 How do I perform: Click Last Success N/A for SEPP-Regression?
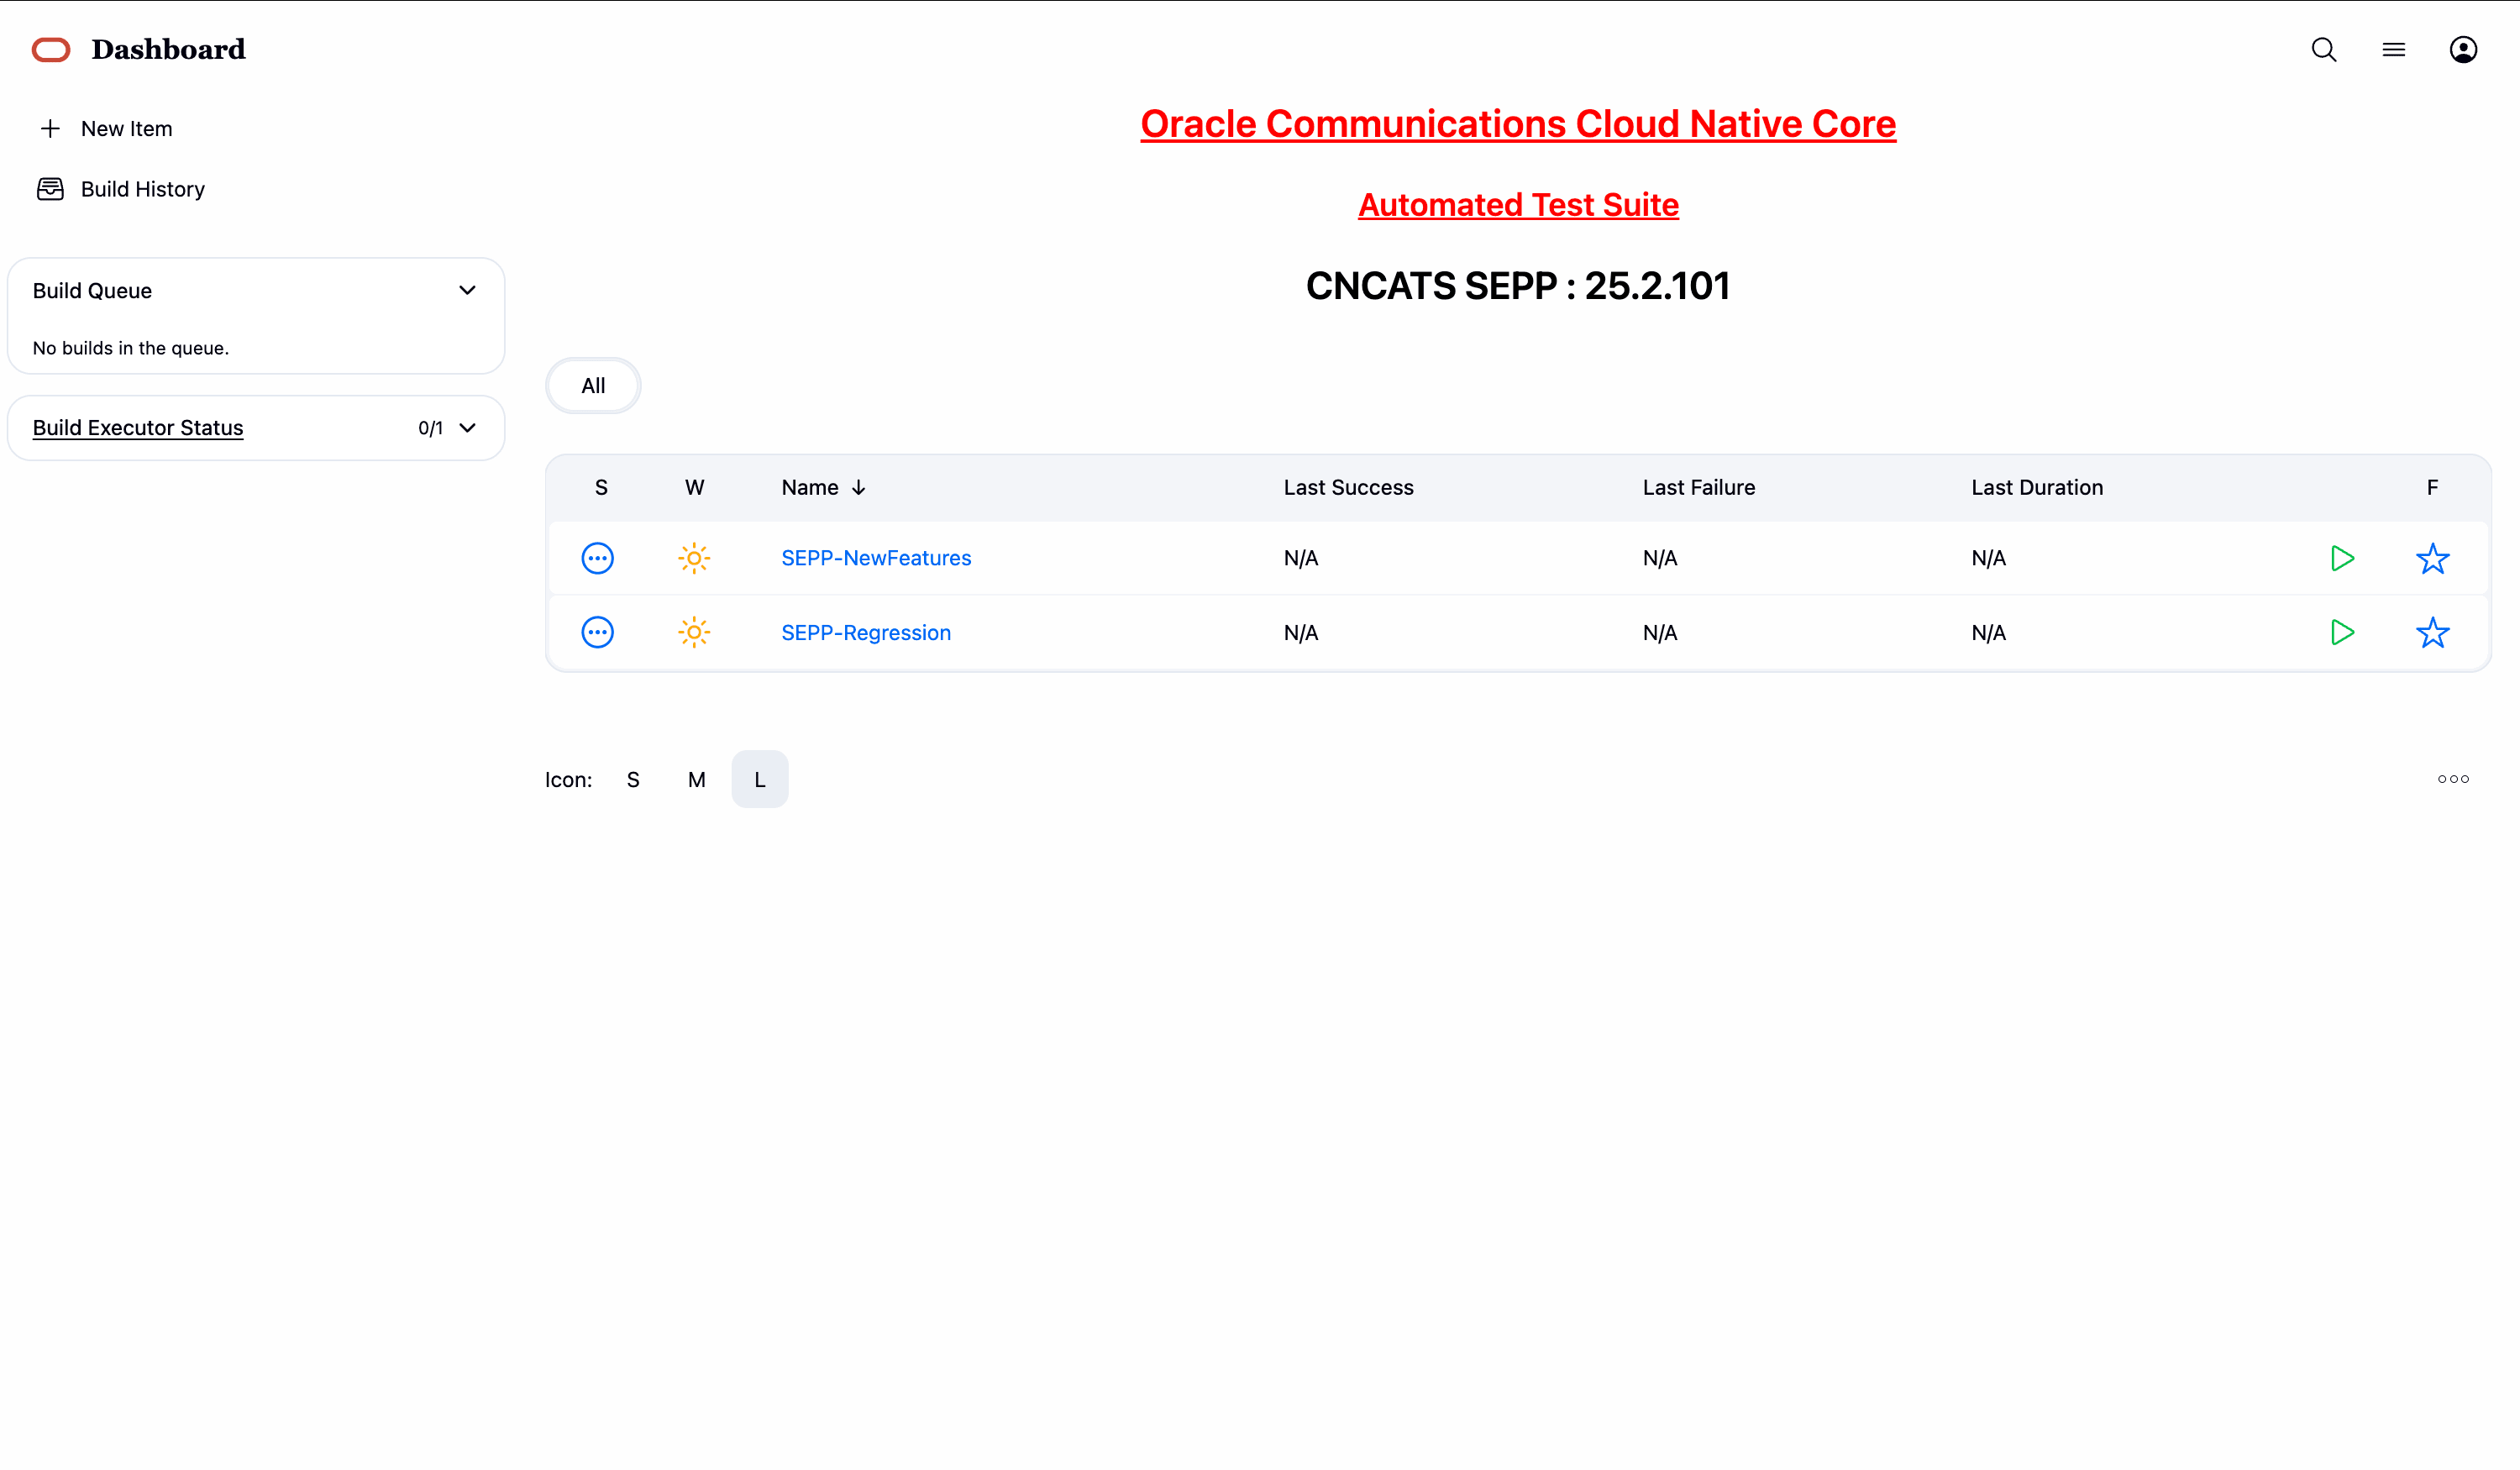point(1301,633)
